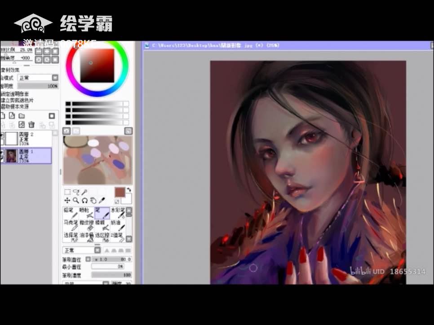
Task: Click the 笔刷直径 brush size slider
Action: coord(111,259)
